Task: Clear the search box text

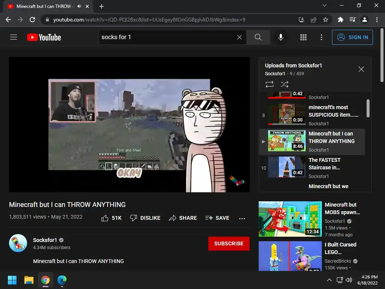Action: click(239, 37)
